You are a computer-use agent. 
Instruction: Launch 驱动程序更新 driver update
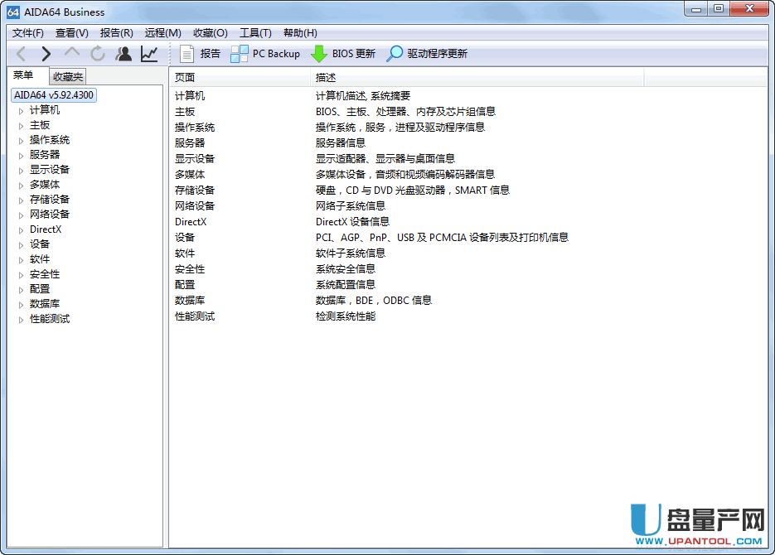[x=427, y=54]
